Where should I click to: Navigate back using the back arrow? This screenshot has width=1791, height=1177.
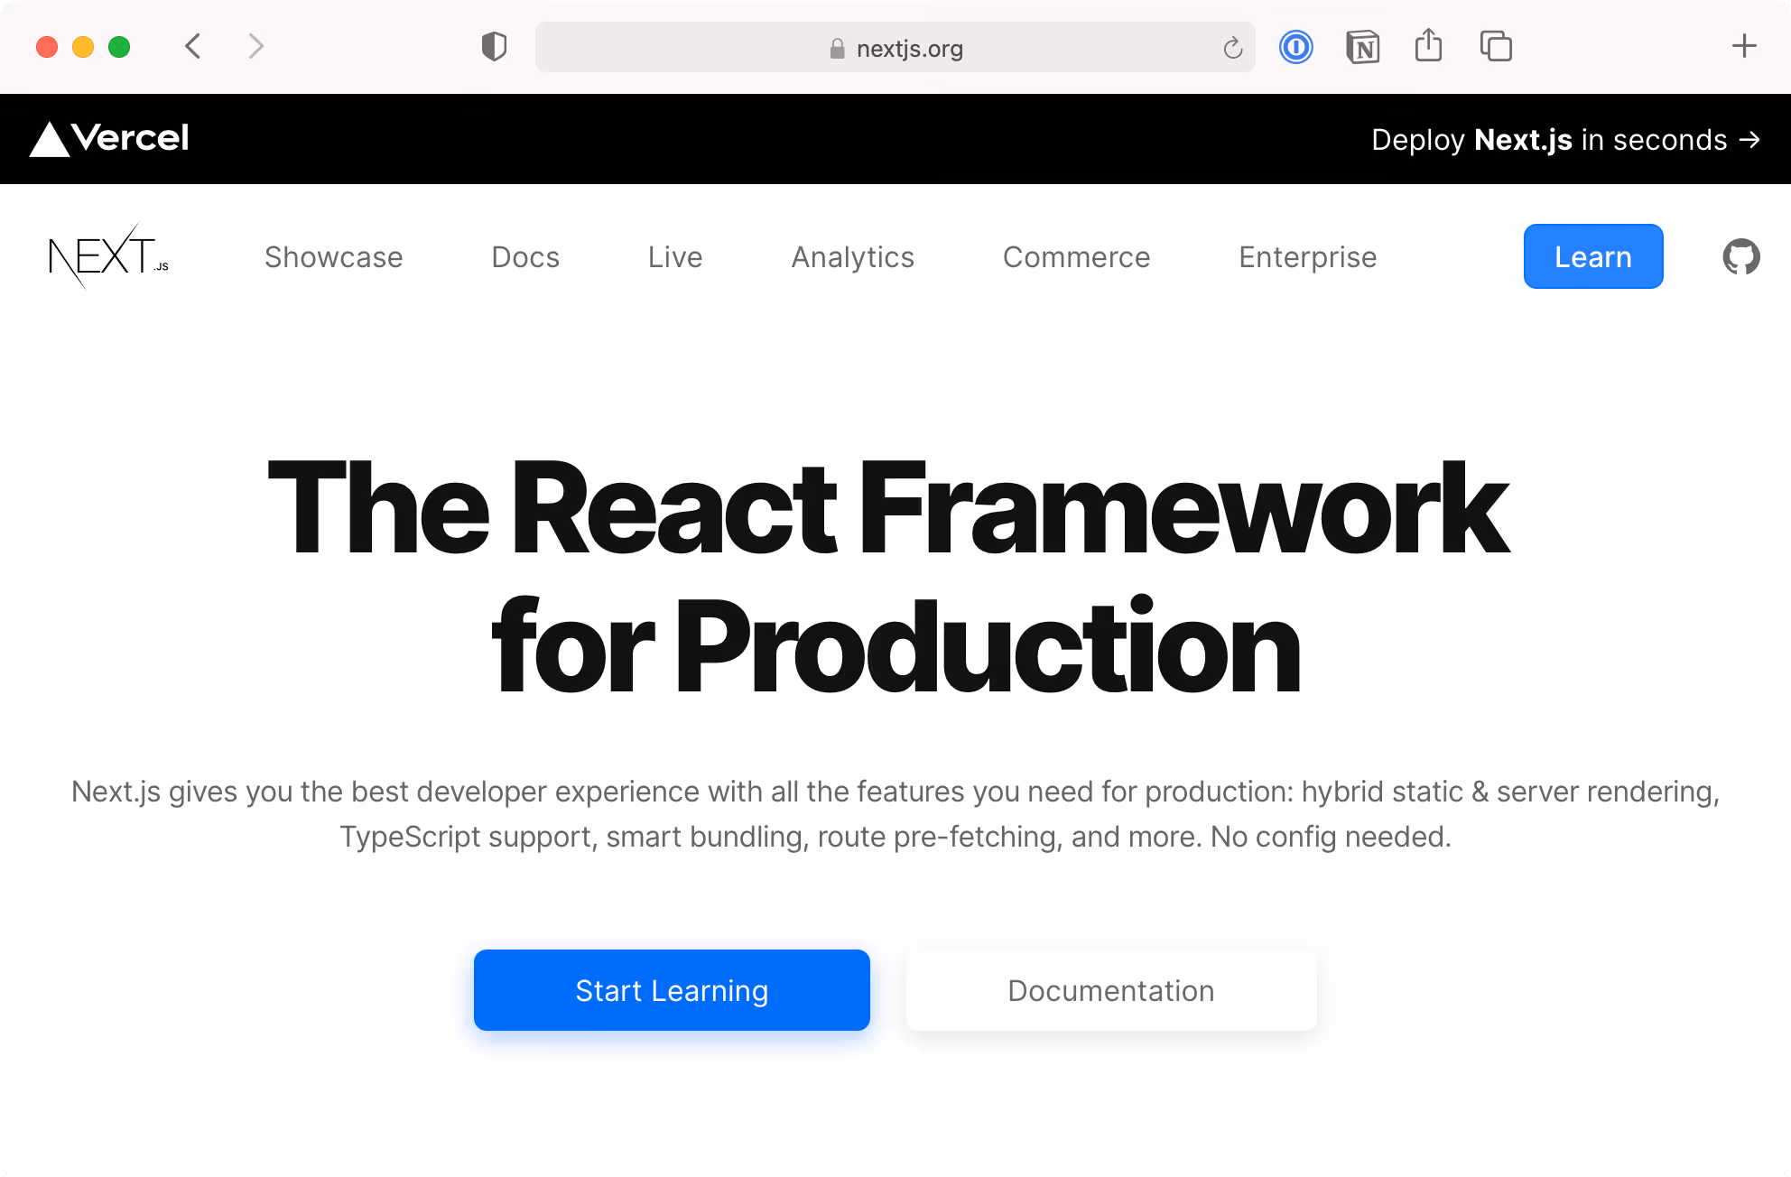coord(192,46)
